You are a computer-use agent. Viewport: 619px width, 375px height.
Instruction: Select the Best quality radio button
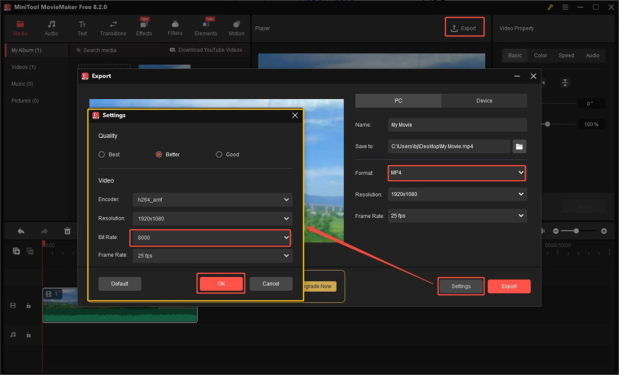coord(101,154)
